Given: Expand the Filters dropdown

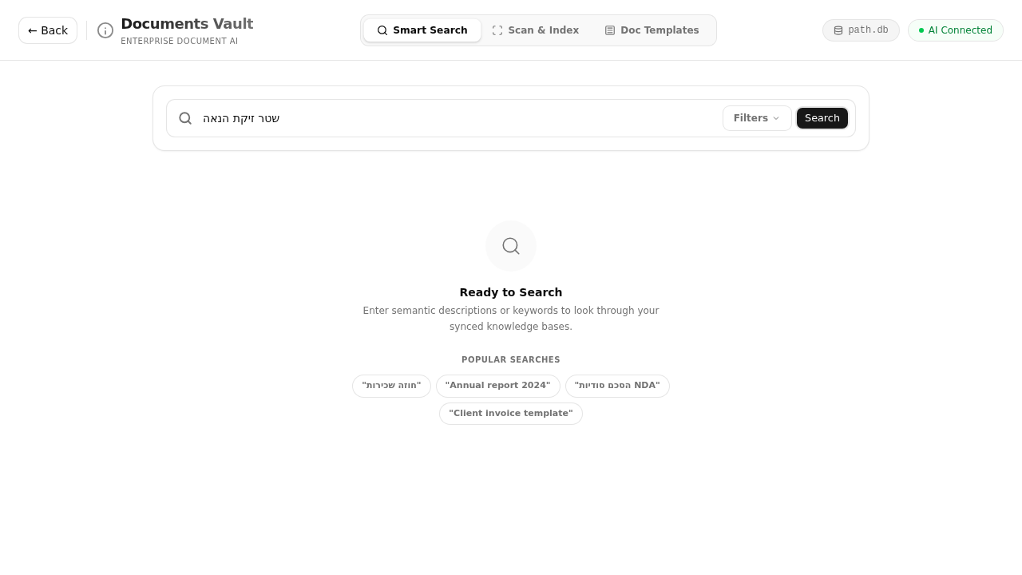Looking at the screenshot, I should 757,118.
